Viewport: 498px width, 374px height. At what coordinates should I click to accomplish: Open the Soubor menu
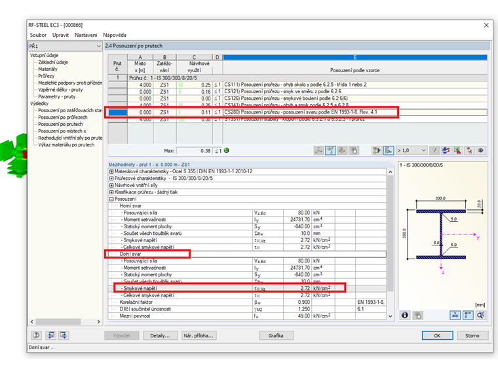point(38,35)
